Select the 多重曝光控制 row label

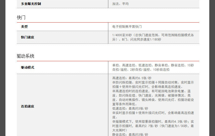pos(31,4)
